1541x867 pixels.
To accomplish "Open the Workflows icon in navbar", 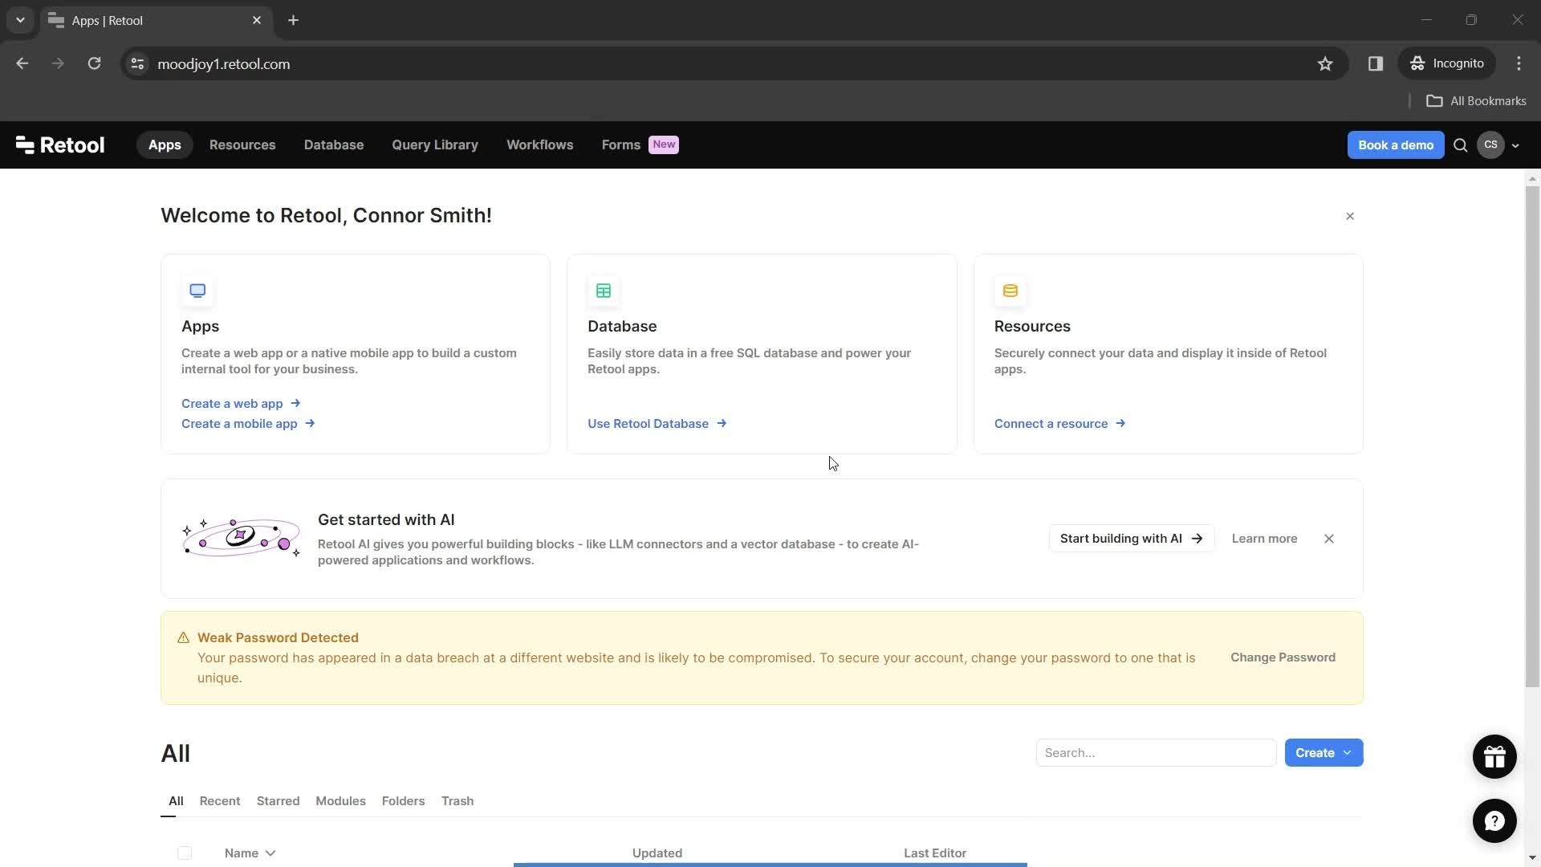I will [540, 144].
